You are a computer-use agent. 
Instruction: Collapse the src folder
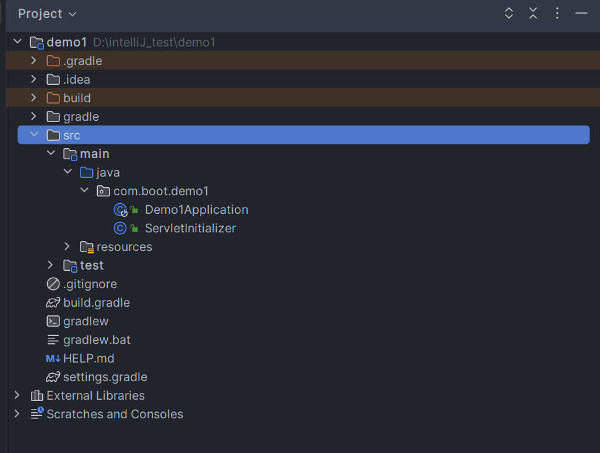click(x=34, y=134)
